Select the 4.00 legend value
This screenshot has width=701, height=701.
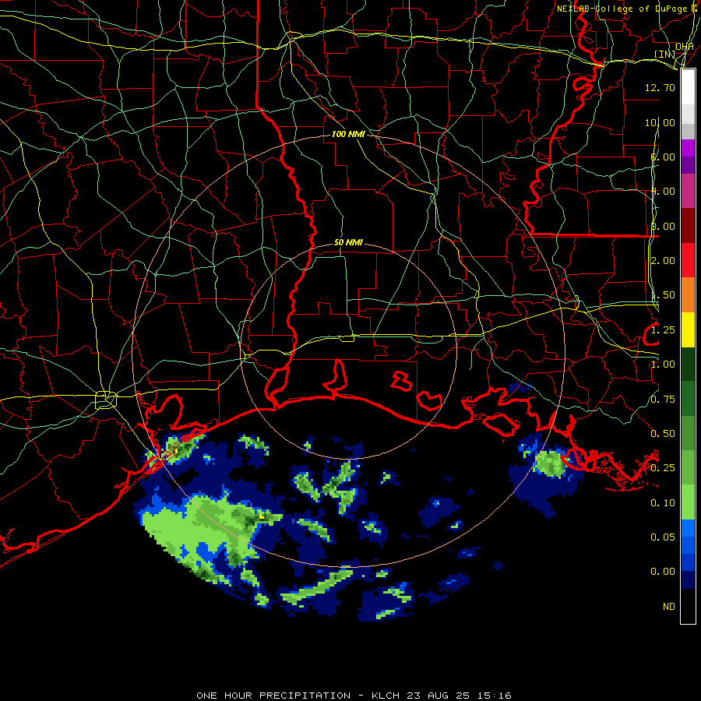coord(663,192)
